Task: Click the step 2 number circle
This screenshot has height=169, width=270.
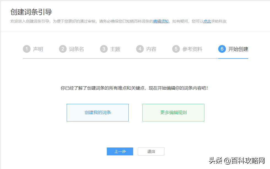Action: coord(63,49)
